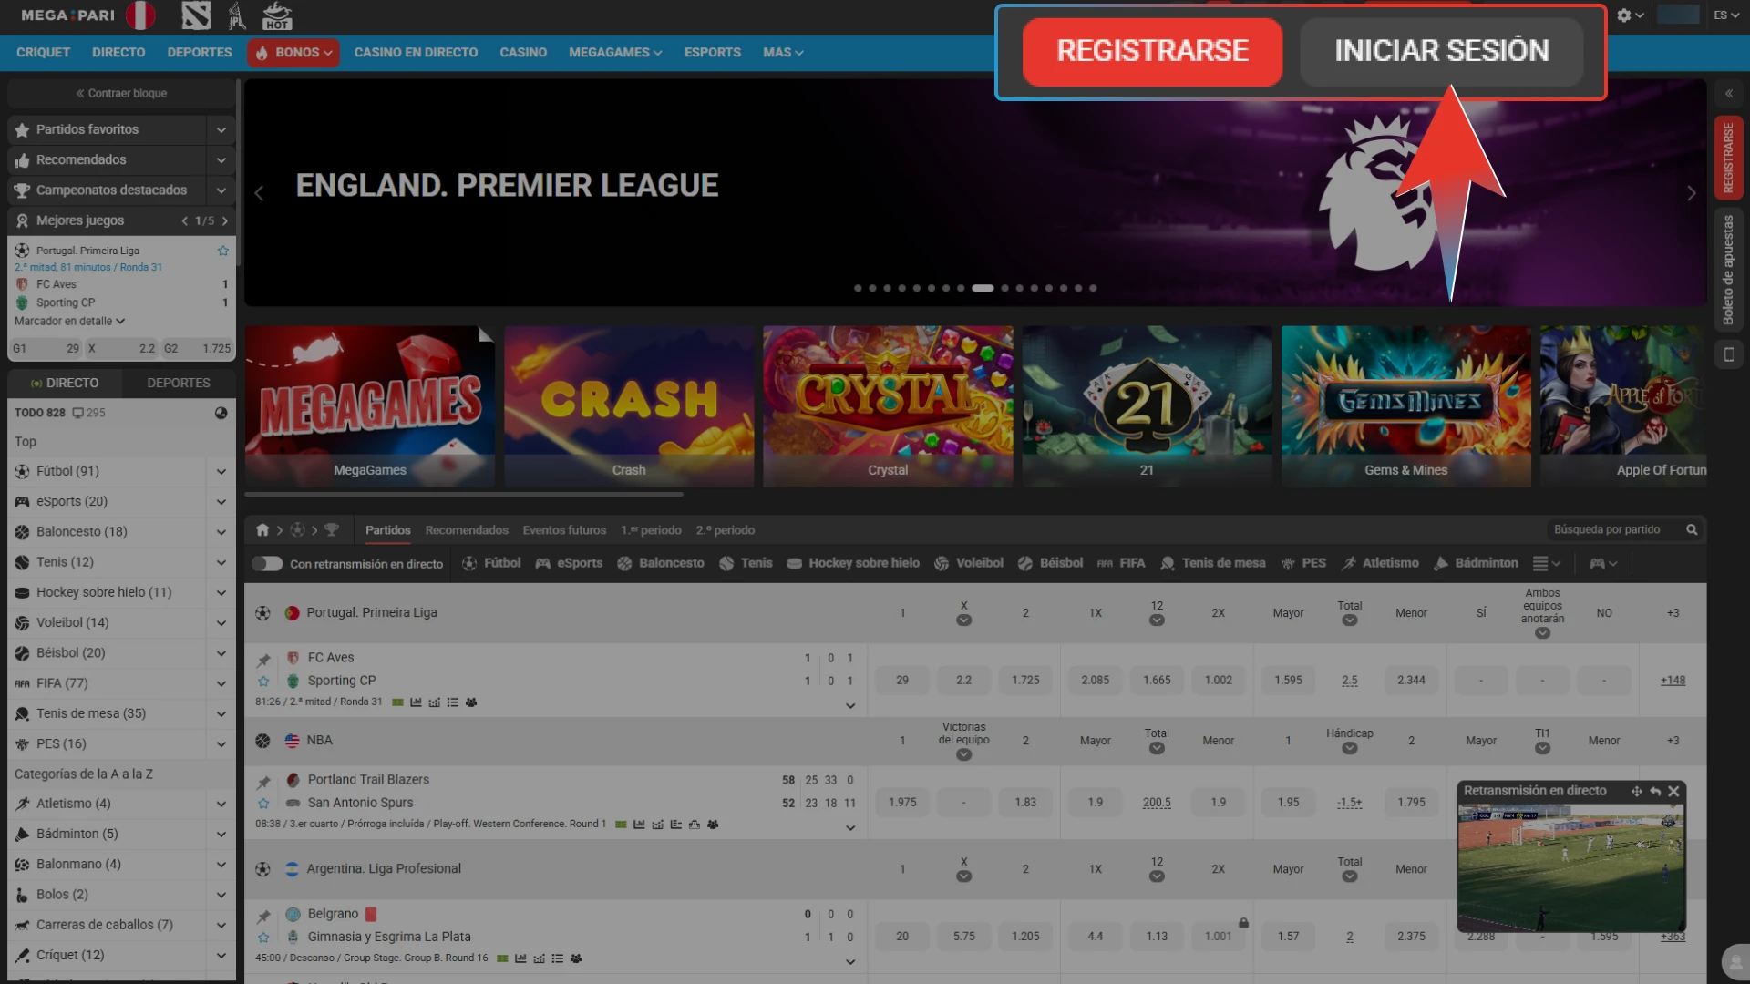The width and height of the screenshot is (1750, 984).
Task: Select odds 1.725 in the Portugal match row
Action: [x=1025, y=681]
